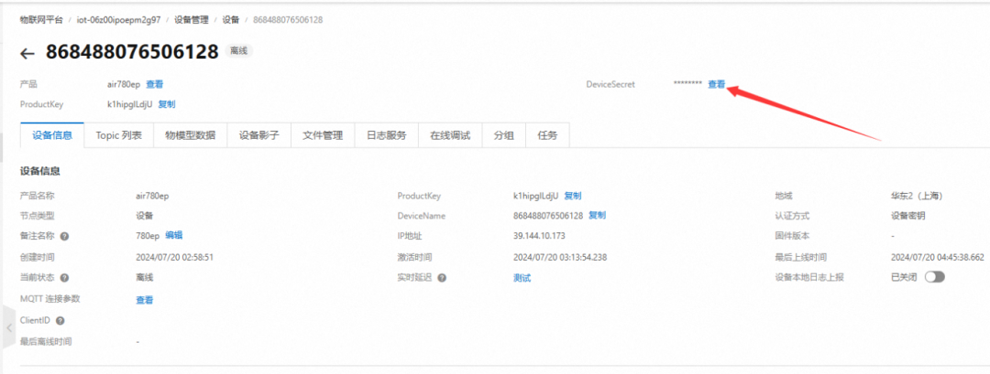990x374 pixels.
Task: Open the 文件管理 tab
Action: click(323, 135)
